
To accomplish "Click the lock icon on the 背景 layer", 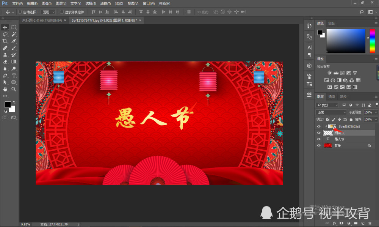I will [369, 145].
